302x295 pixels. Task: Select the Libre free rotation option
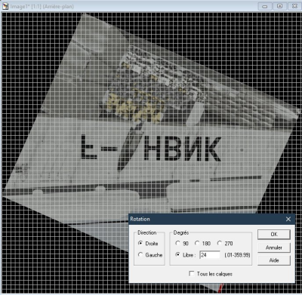pyautogui.click(x=177, y=254)
